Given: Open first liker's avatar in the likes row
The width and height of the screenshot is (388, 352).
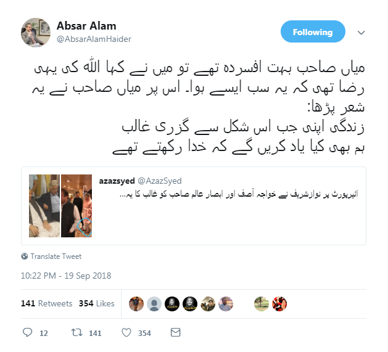Looking at the screenshot, I should 136,304.
